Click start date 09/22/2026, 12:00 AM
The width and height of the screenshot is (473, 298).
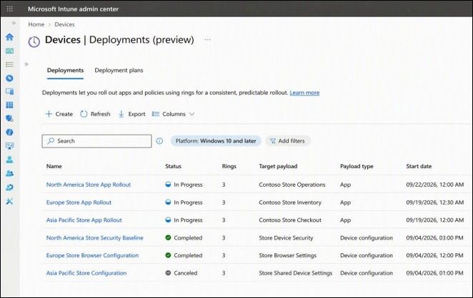[434, 185]
